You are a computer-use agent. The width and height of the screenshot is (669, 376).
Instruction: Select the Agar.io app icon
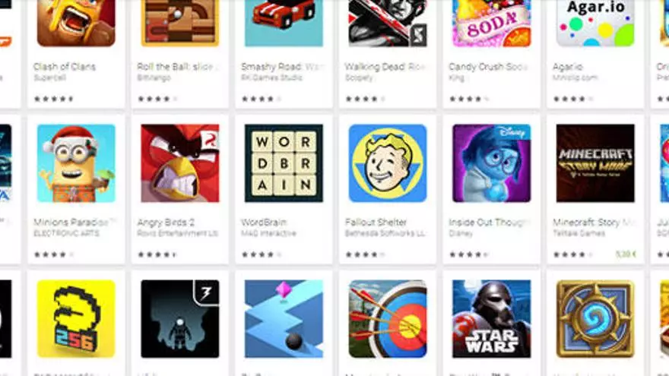coord(595,23)
